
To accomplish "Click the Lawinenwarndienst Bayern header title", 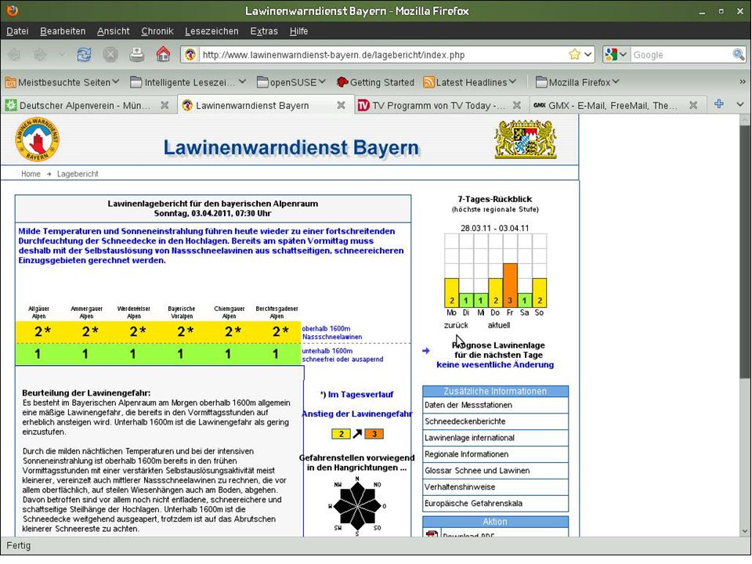I will click(x=291, y=147).
